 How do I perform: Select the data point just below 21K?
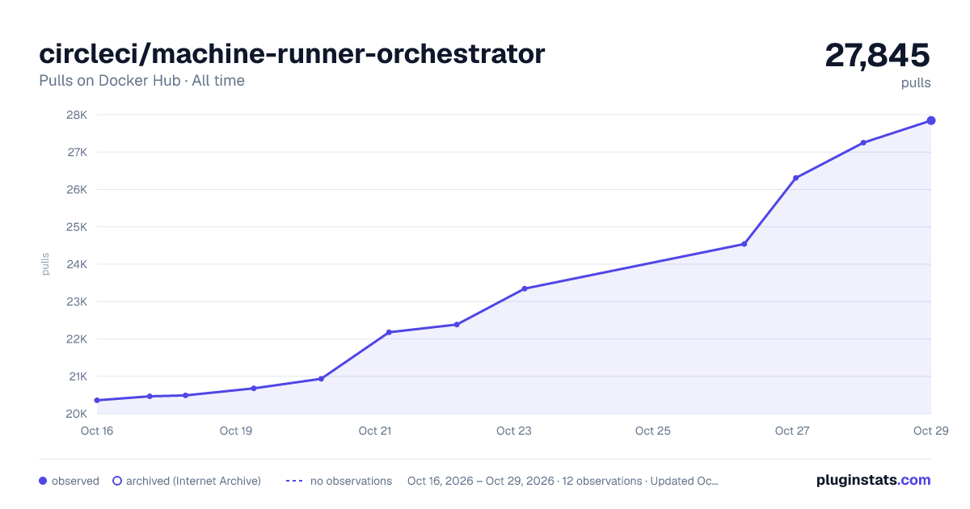pos(321,379)
